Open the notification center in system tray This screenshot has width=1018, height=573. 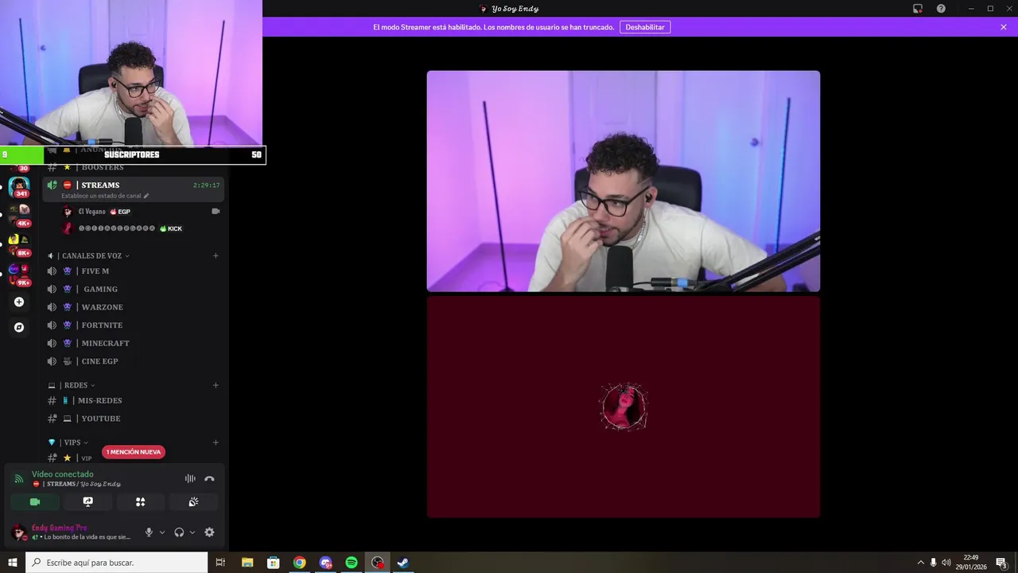[x=1002, y=563]
